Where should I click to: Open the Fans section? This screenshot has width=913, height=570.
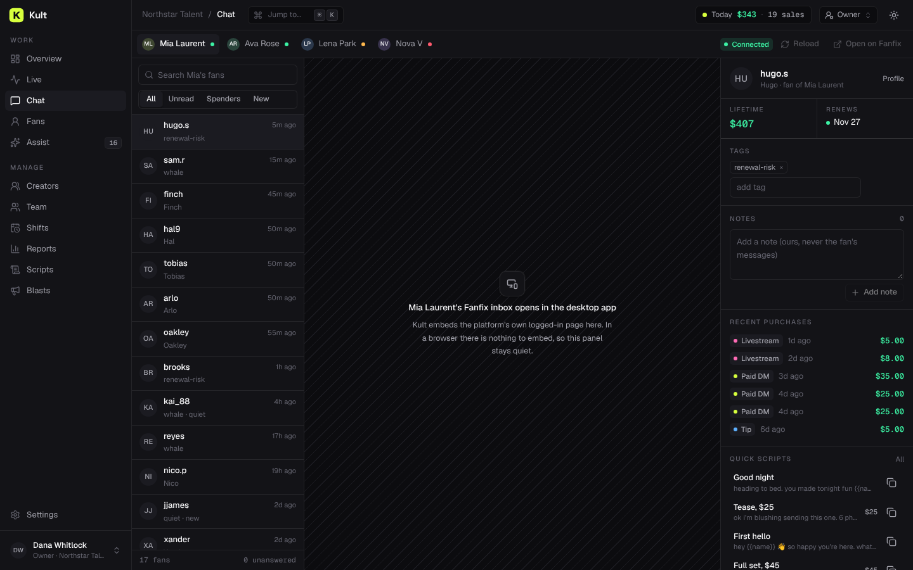click(65, 122)
